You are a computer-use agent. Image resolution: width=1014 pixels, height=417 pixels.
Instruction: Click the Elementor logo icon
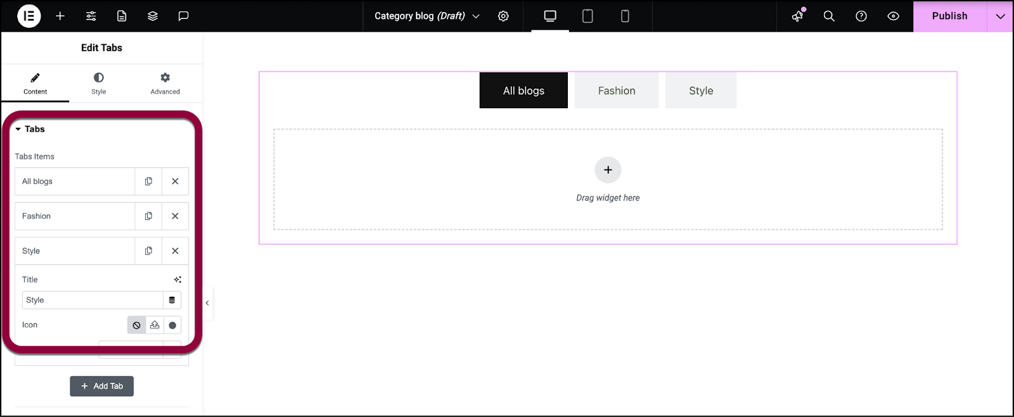(29, 16)
